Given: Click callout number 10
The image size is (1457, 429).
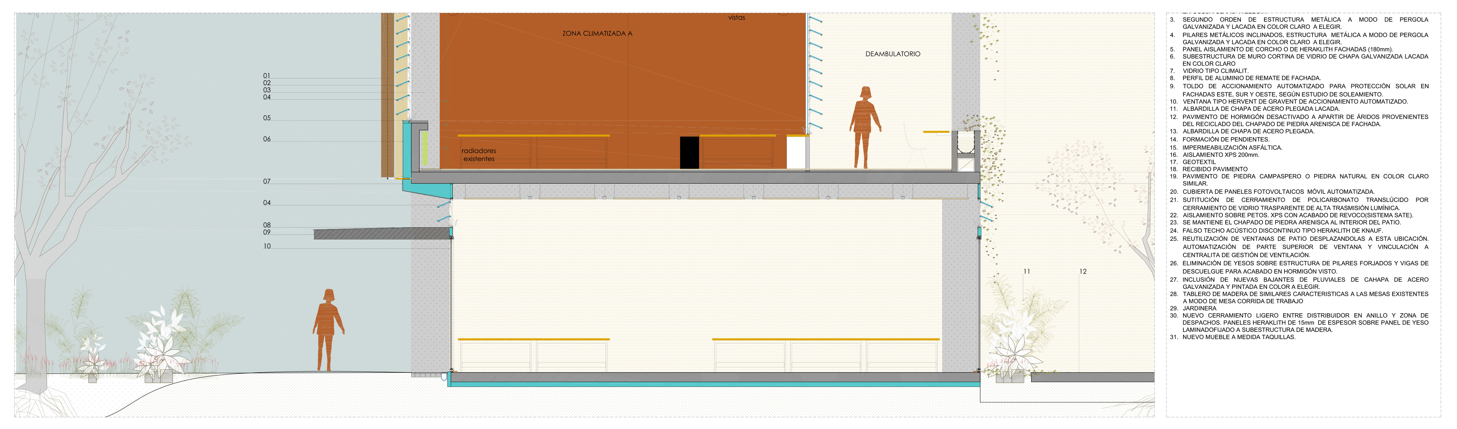Looking at the screenshot, I should click(267, 247).
